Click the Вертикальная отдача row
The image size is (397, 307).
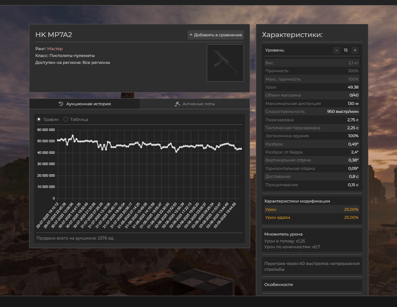pos(312,160)
